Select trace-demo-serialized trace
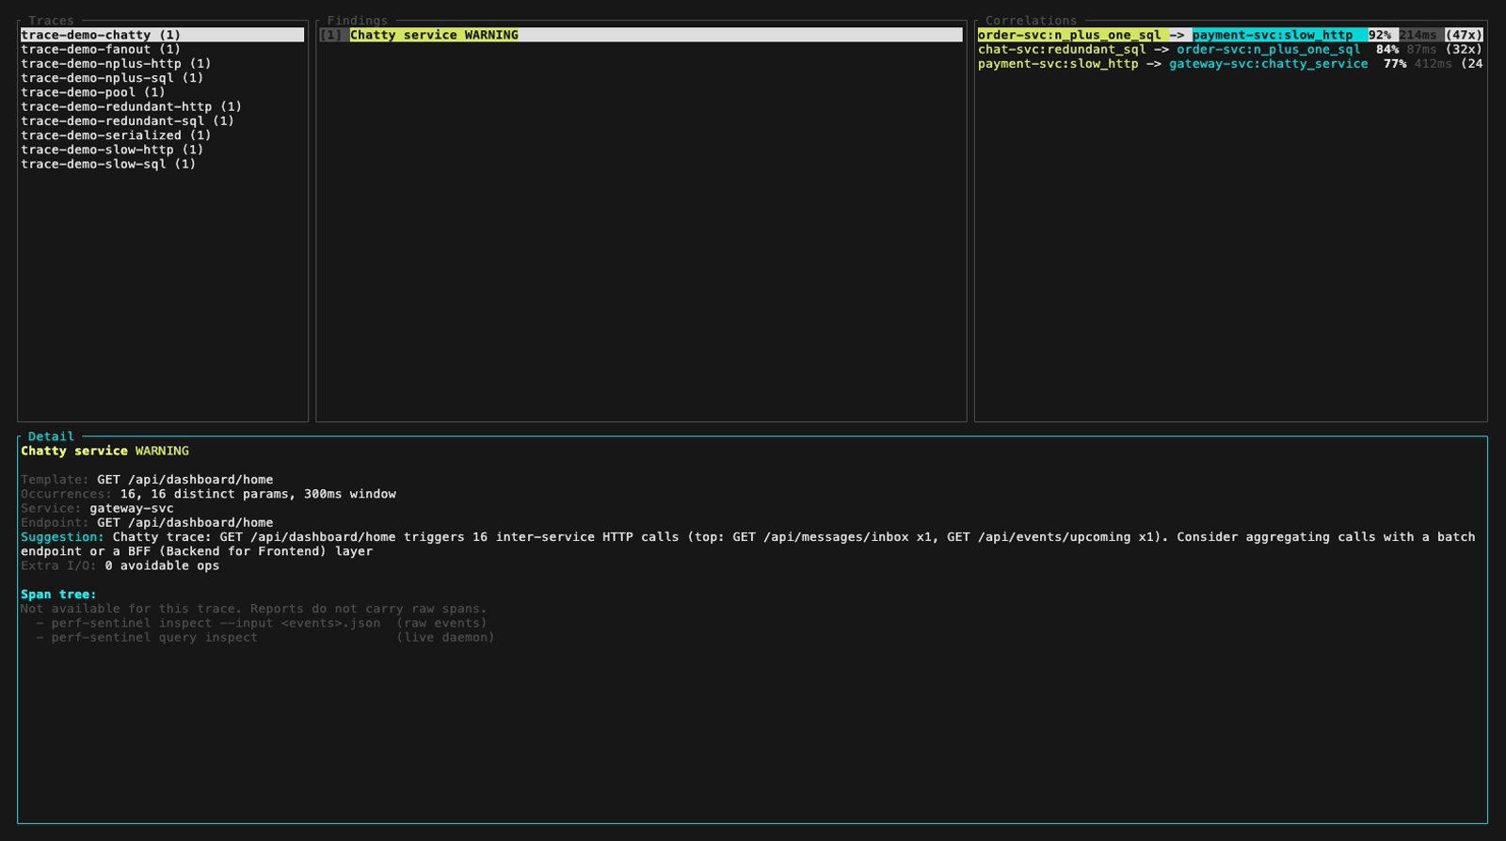 pos(116,135)
